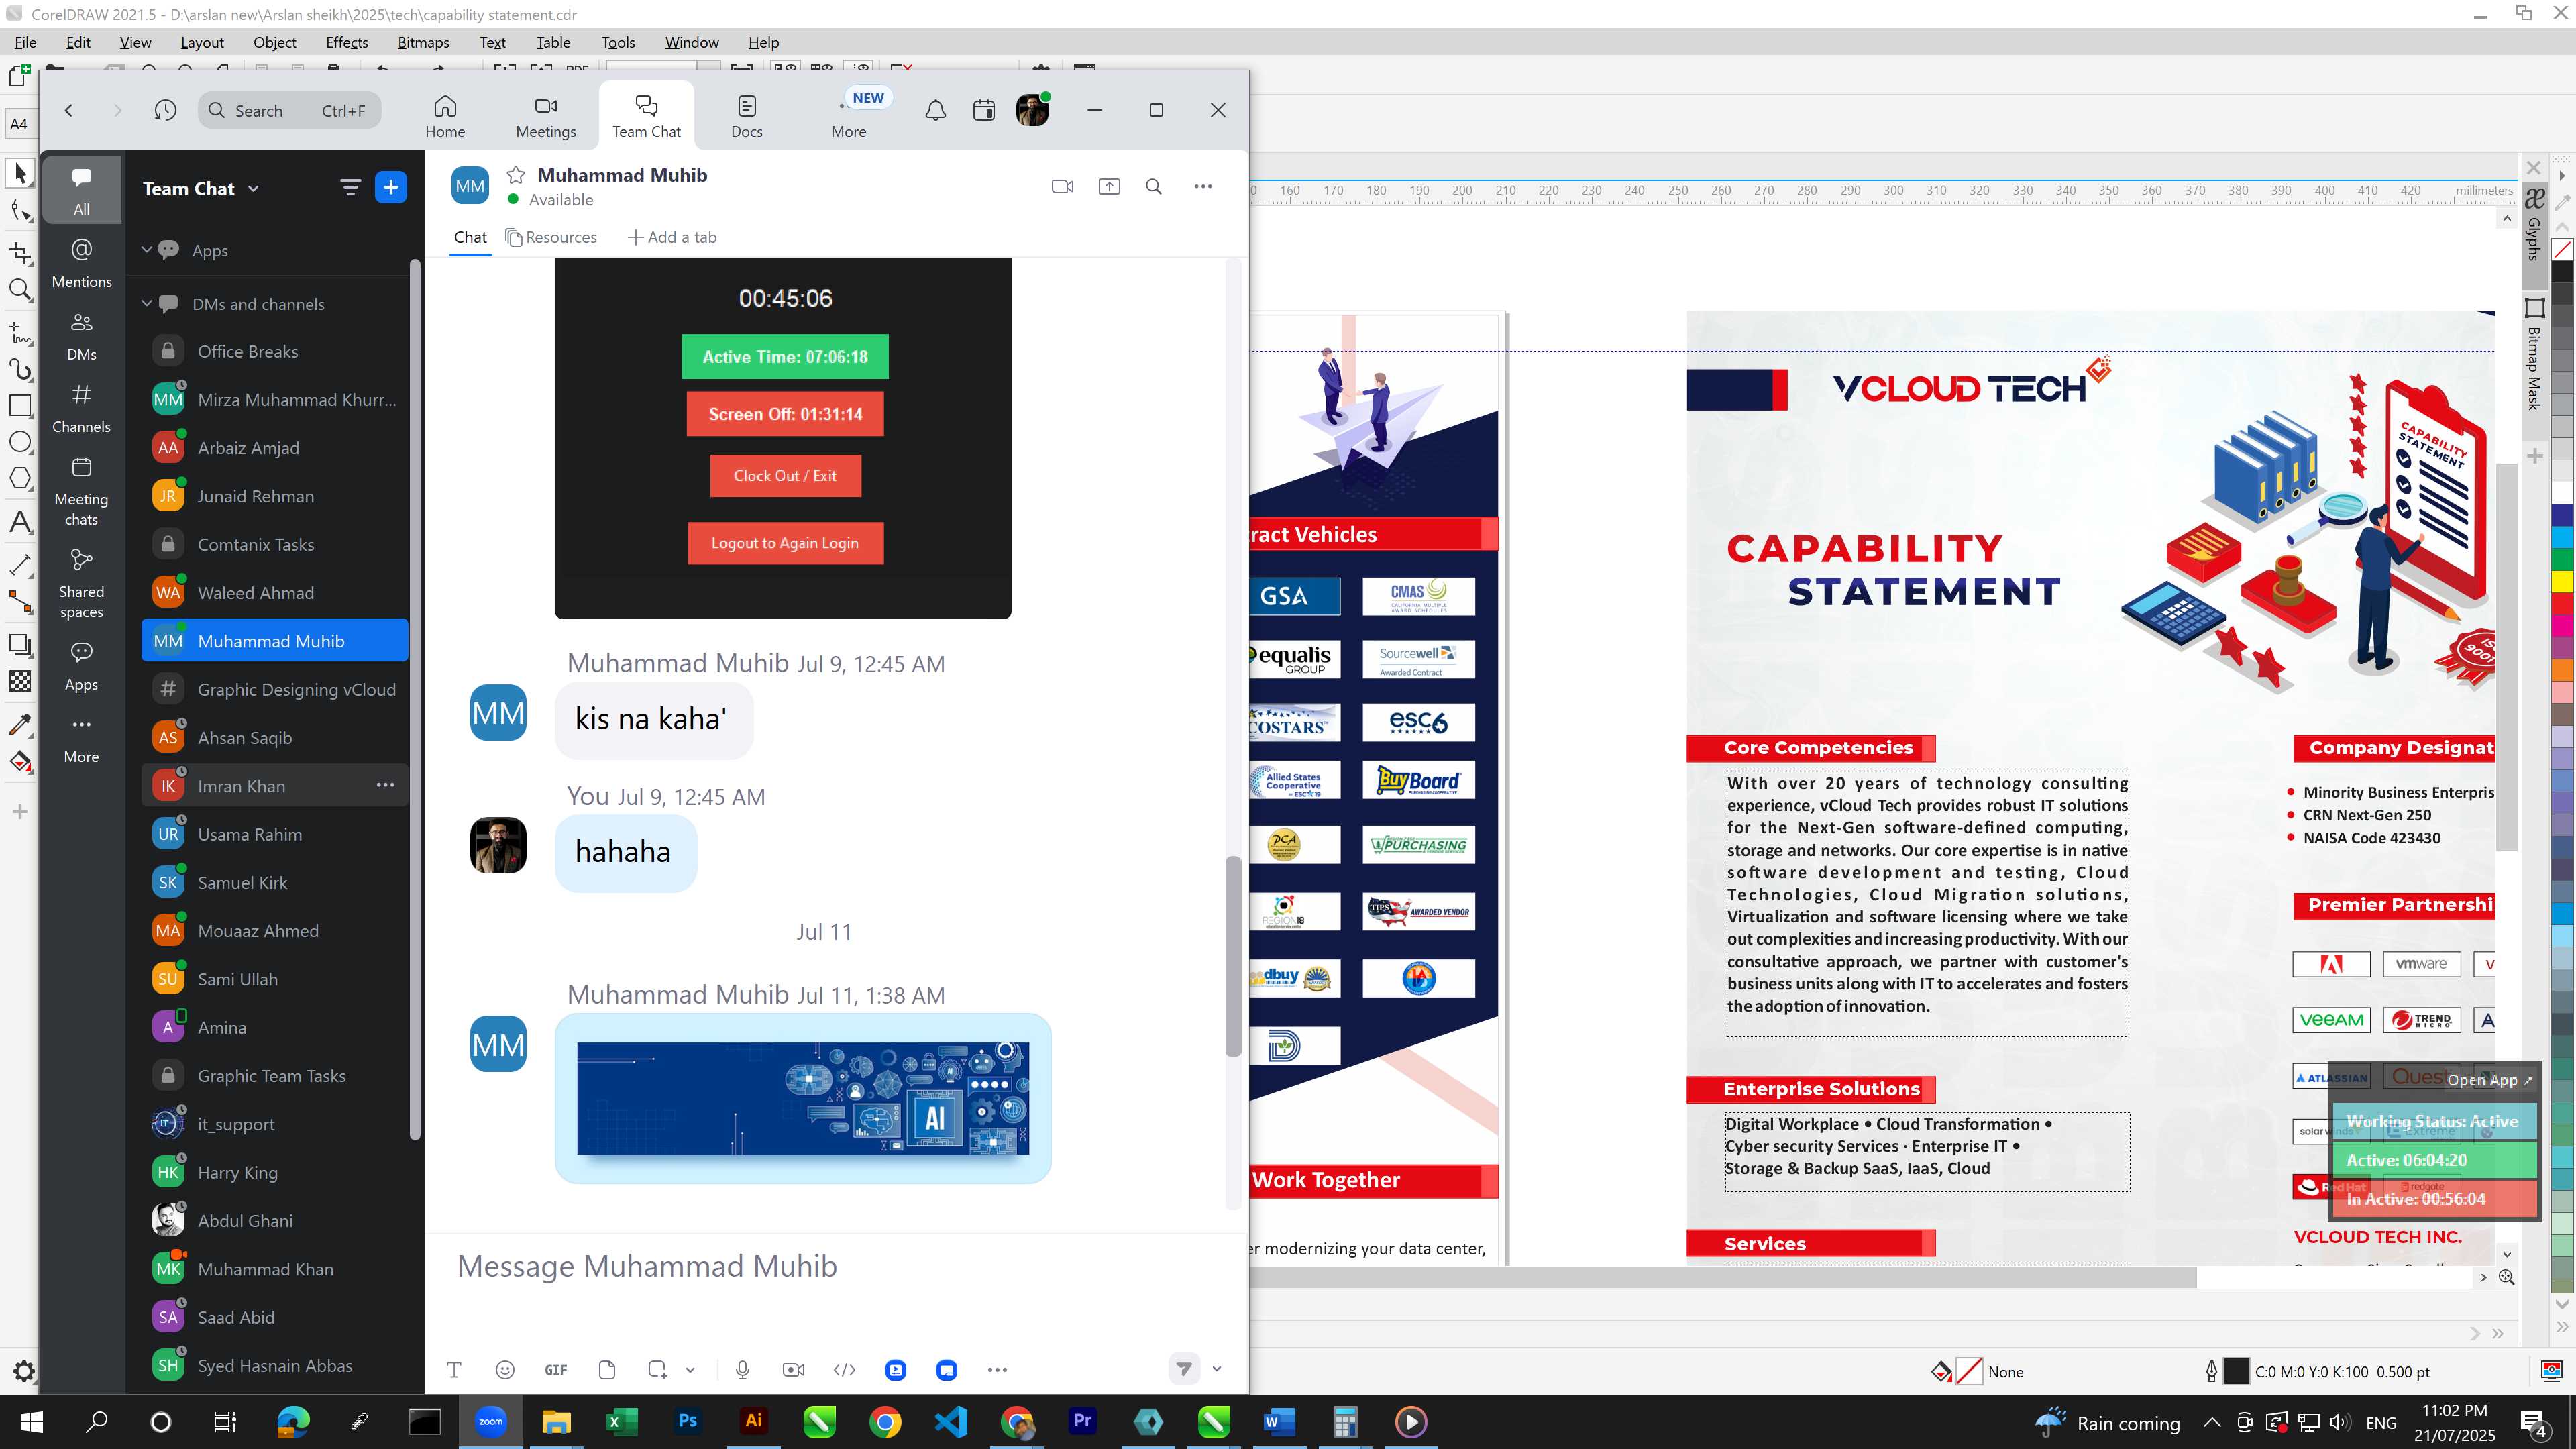This screenshot has height=1449, width=2576.
Task: Open the Effects menu in CorelDRAW
Action: tap(347, 42)
